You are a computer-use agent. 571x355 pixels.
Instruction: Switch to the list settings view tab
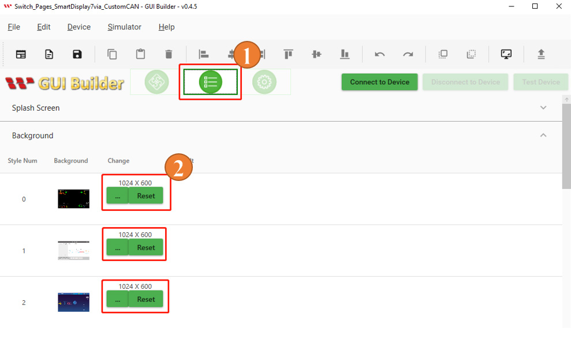211,82
